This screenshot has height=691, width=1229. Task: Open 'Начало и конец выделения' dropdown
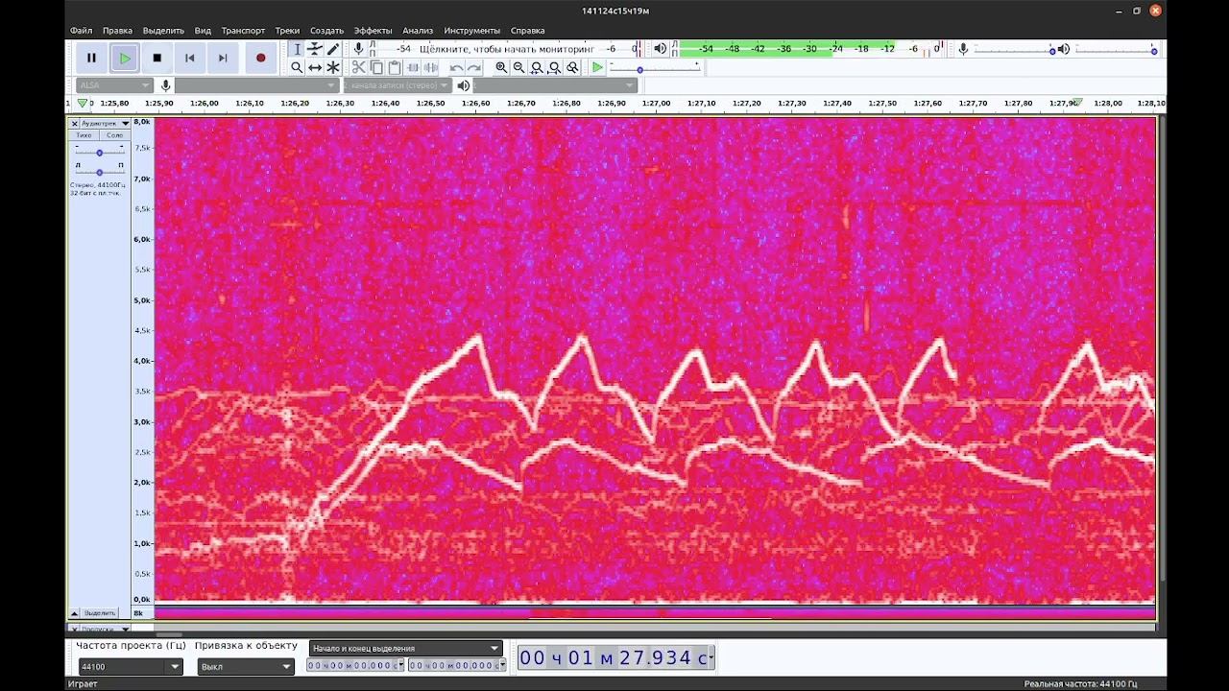point(405,649)
